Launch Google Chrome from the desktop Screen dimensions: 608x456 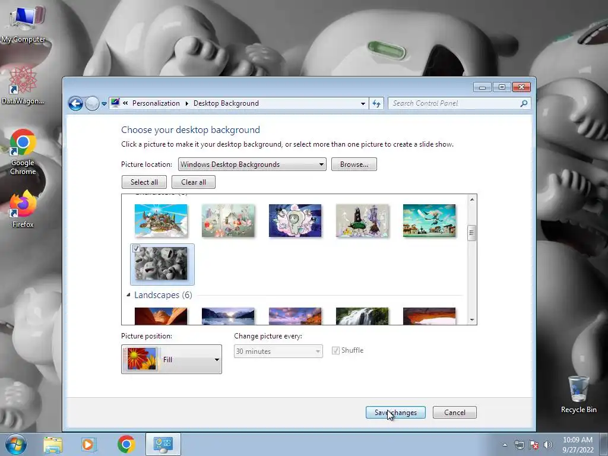pos(23,152)
